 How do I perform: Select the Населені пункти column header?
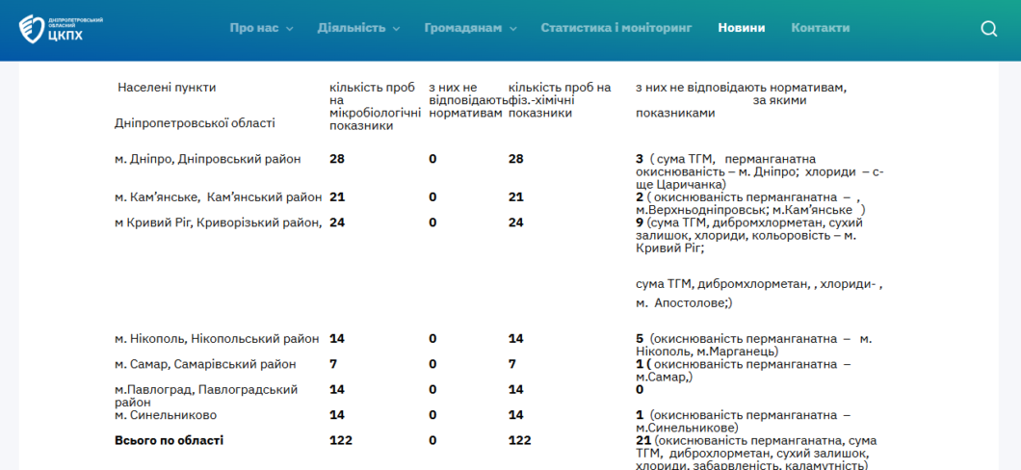(167, 88)
